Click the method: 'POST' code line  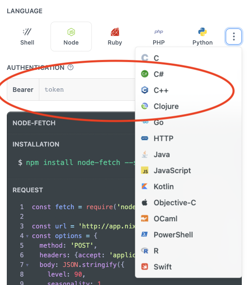point(68,245)
